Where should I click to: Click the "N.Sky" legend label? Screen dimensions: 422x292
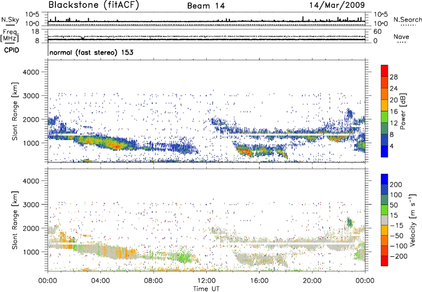pyautogui.click(x=10, y=20)
